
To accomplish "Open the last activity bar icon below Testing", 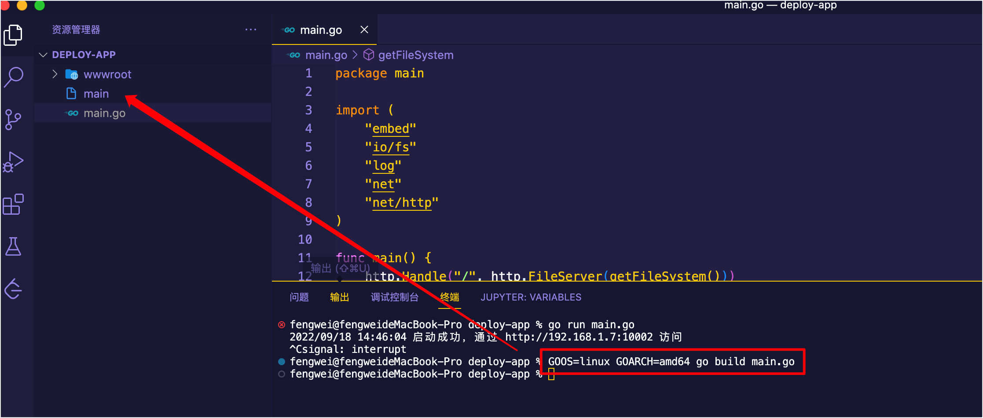I will (13, 289).
